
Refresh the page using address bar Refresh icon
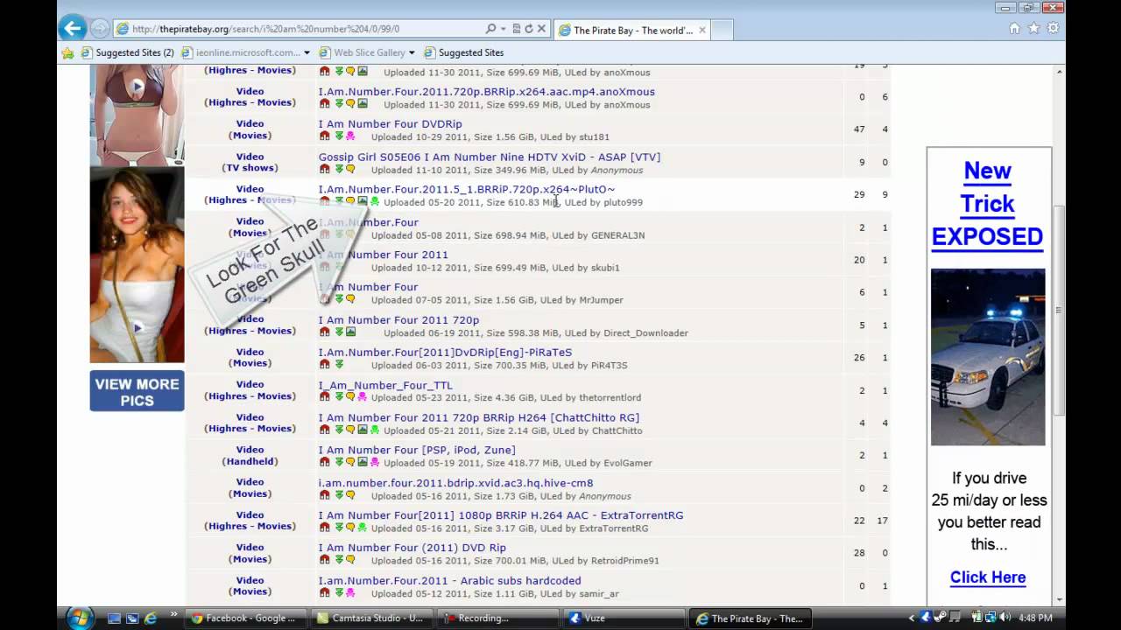[529, 29]
